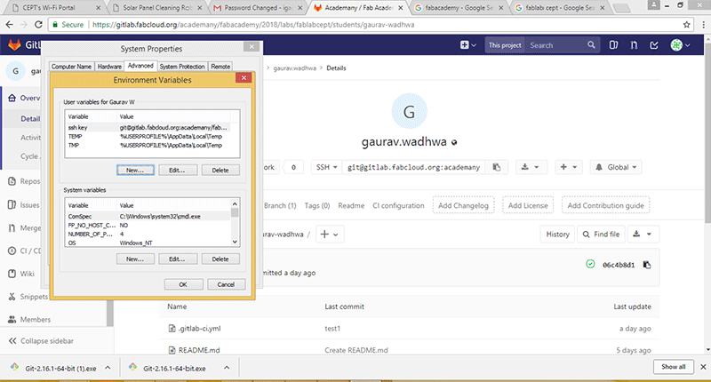Switch to the fabacademy Google Search tab
Viewport: 711px width, 382px height.
coord(459,8)
